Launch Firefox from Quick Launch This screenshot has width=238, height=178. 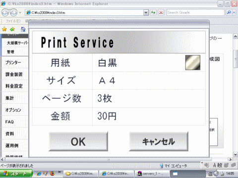(53, 174)
